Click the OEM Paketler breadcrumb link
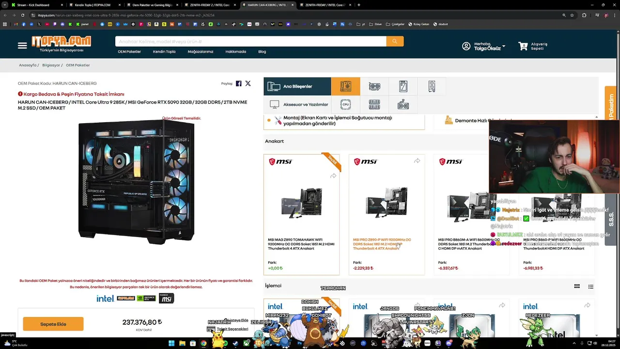The image size is (620, 349). (78, 65)
